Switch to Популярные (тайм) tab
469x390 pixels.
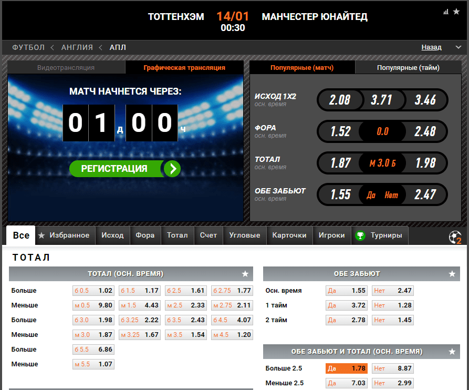[408, 67]
